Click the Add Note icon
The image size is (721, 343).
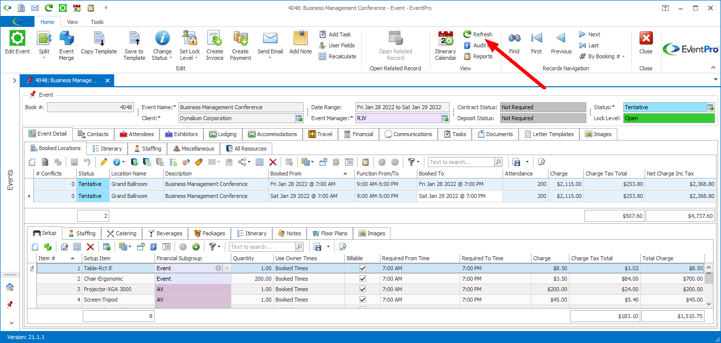pos(301,39)
